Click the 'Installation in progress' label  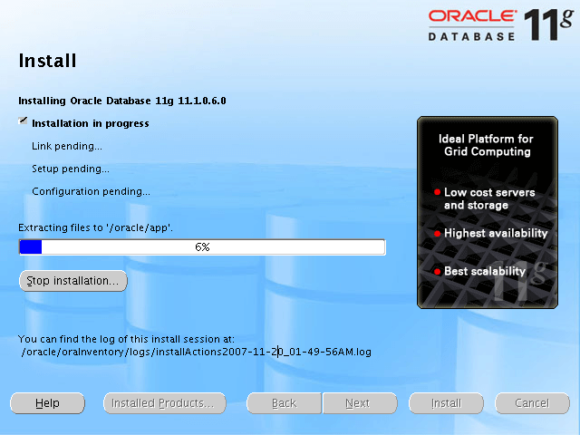(x=91, y=123)
